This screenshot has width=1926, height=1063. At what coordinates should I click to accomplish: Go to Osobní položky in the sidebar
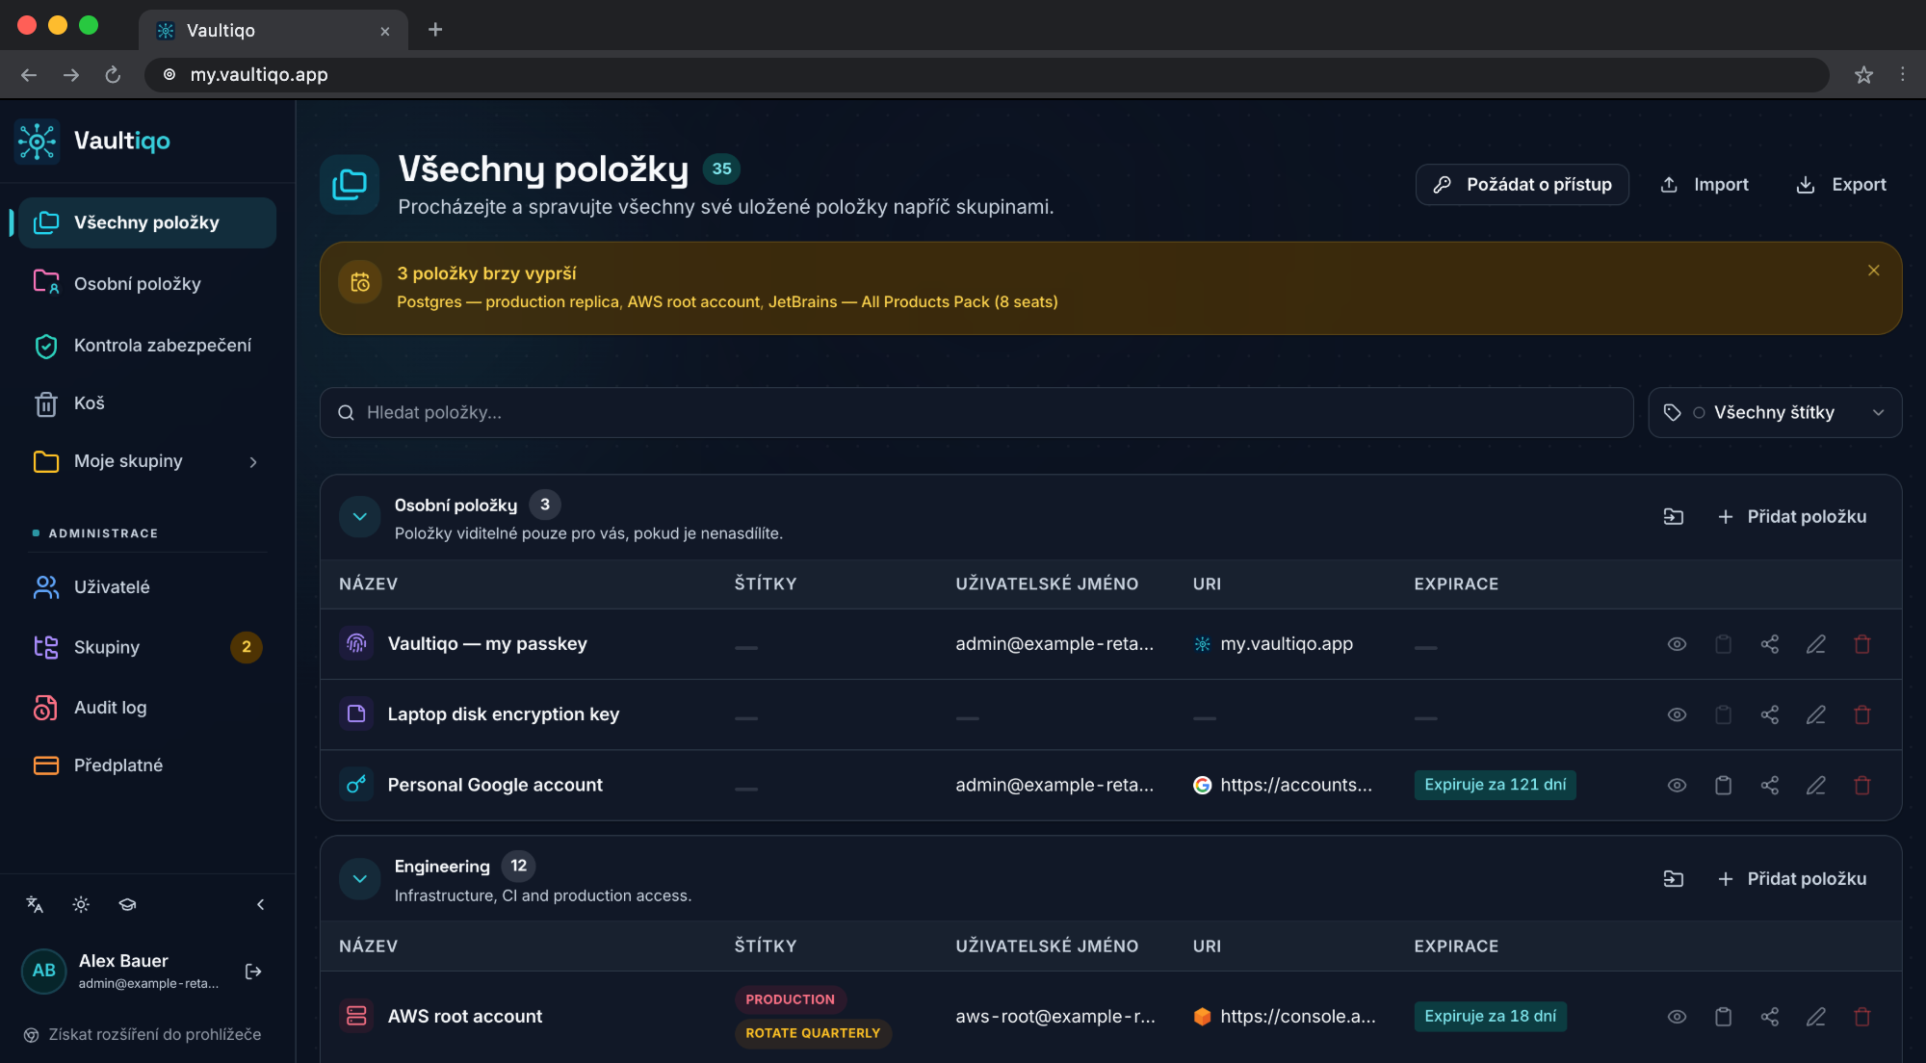(x=147, y=284)
